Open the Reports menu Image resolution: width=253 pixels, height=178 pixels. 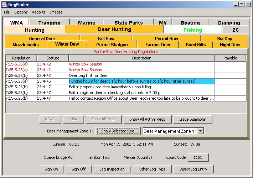click(38, 12)
